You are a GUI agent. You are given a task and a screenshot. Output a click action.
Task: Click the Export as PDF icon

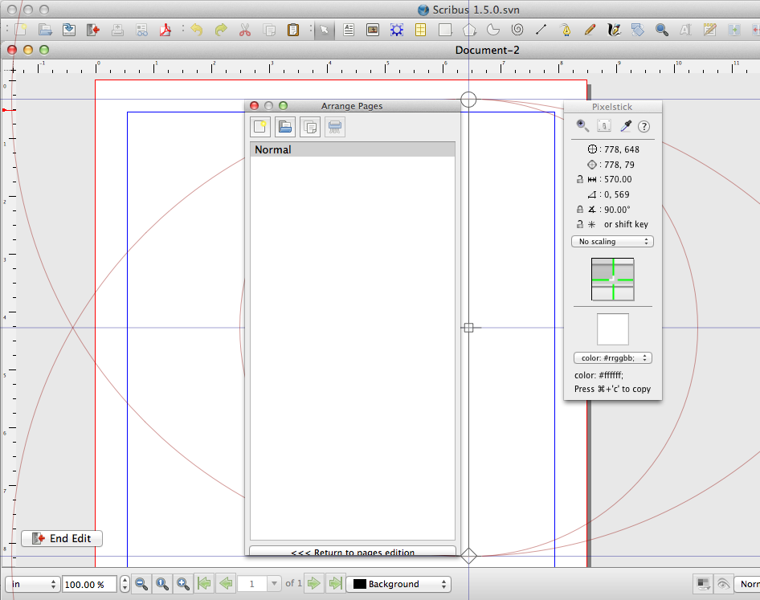click(x=166, y=31)
